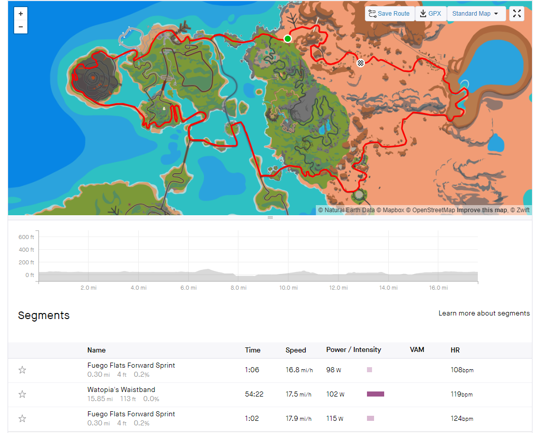Click the Zwift attribution text
The image size is (534, 433).
(520, 210)
